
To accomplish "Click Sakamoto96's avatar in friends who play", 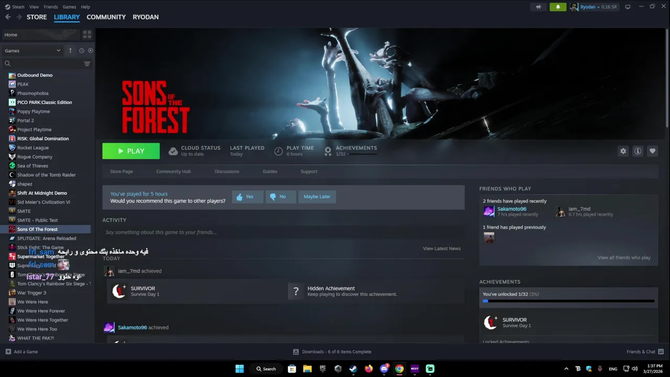I will pos(489,212).
